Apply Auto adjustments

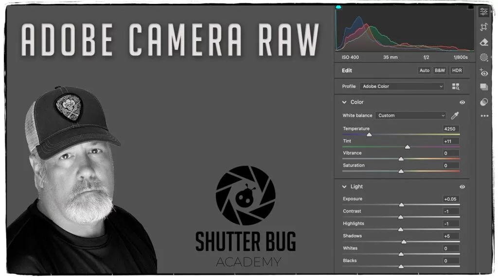[424, 70]
